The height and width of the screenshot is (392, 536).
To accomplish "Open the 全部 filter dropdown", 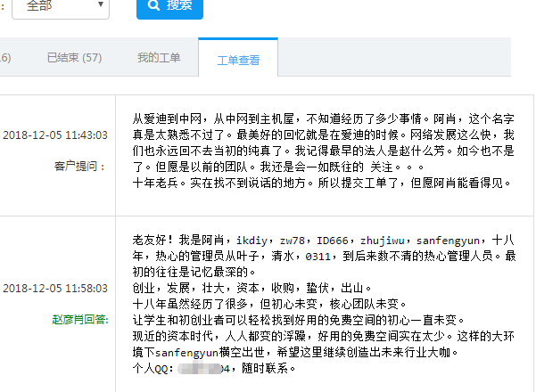I will click(x=59, y=5).
